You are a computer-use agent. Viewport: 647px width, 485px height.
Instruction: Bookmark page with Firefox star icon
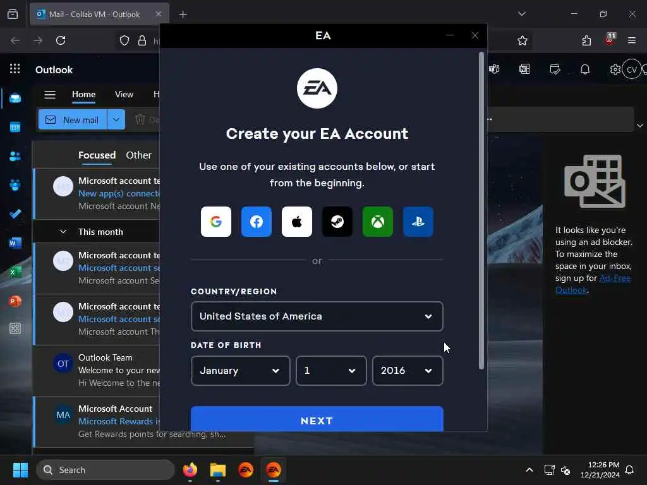tap(523, 40)
